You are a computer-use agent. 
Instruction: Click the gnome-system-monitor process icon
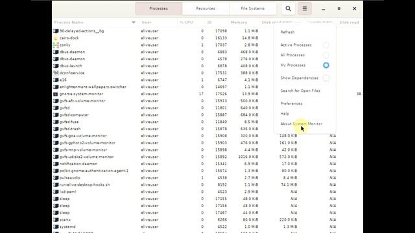coord(56,94)
